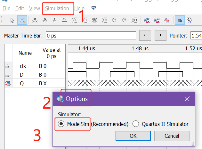Open the File menu
Screen dimensions: 202x149
(x=6, y=9)
